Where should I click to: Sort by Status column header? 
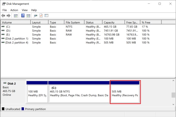[93, 22]
